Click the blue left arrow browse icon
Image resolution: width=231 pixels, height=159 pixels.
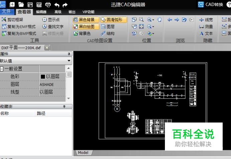(170, 20)
